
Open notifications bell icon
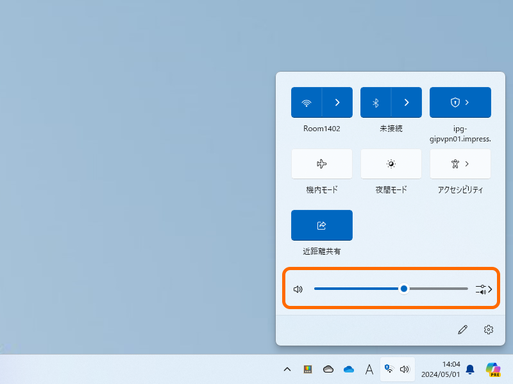point(470,369)
